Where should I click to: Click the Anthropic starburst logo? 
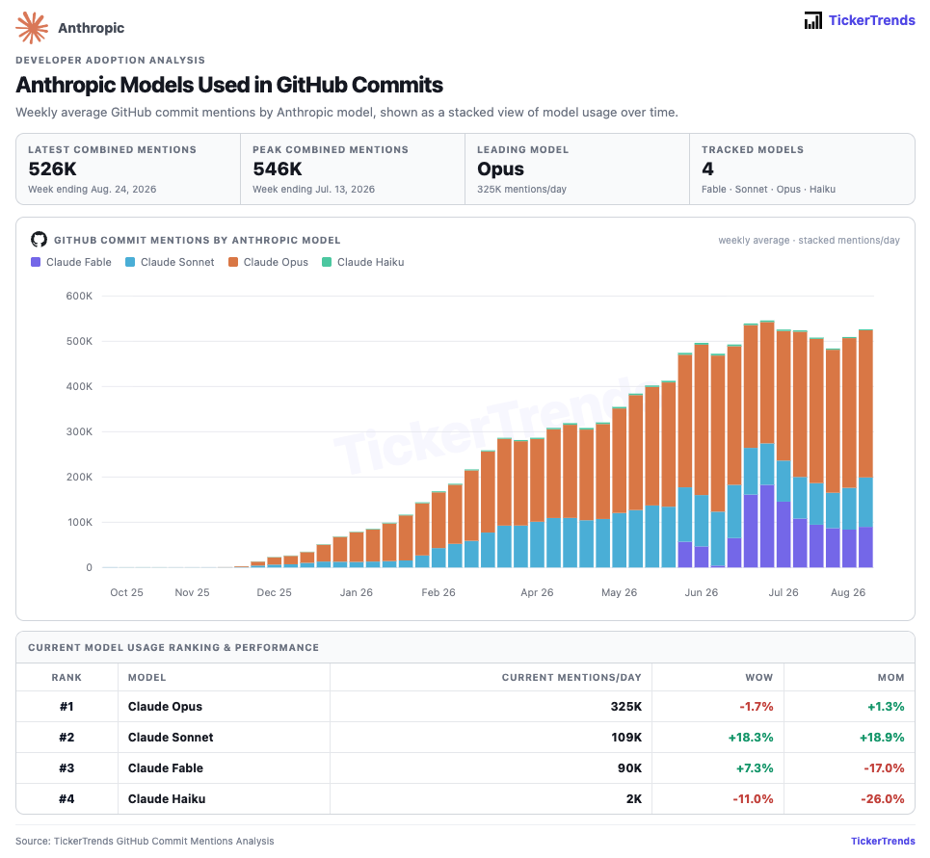(32, 28)
